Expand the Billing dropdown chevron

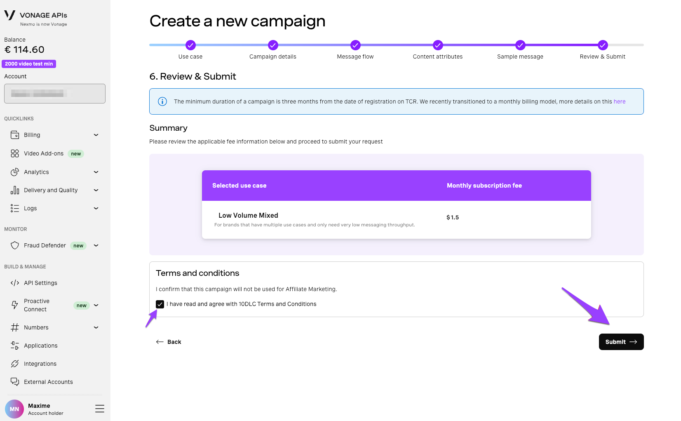tap(96, 135)
